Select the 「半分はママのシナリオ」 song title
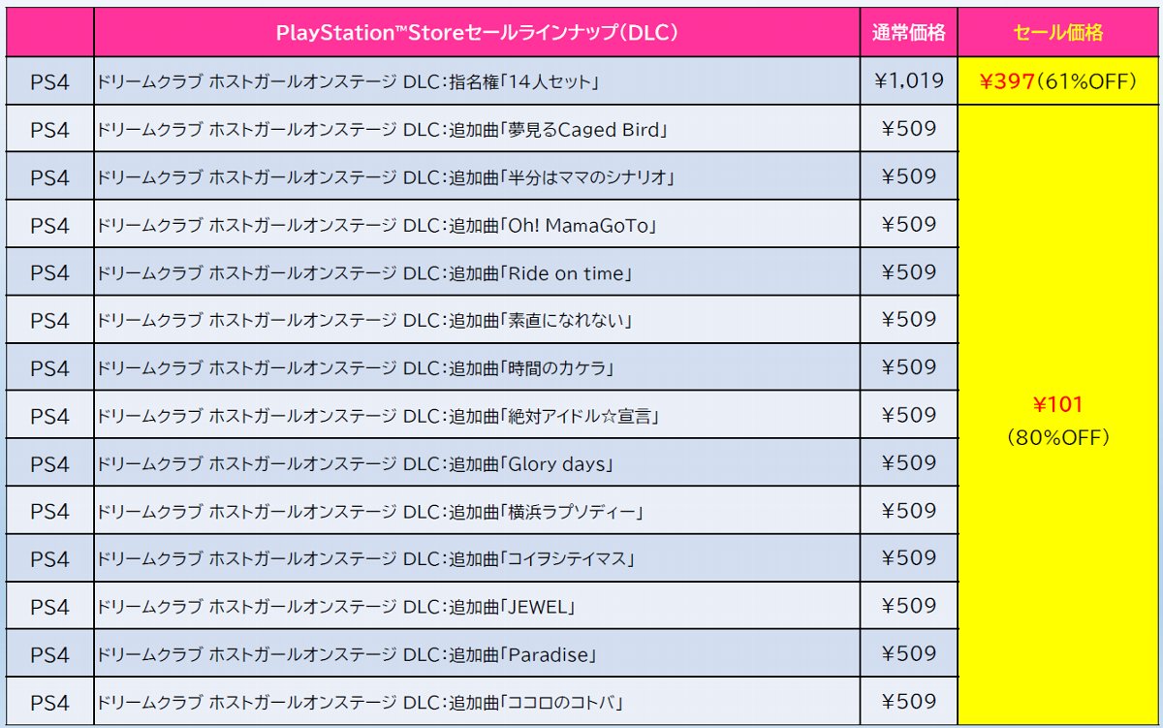Image resolution: width=1163 pixels, height=728 pixels. [385, 177]
